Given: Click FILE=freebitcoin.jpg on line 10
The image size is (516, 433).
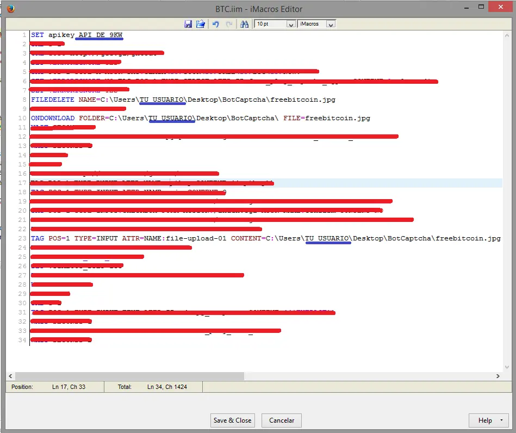Looking at the screenshot, I should point(327,118).
